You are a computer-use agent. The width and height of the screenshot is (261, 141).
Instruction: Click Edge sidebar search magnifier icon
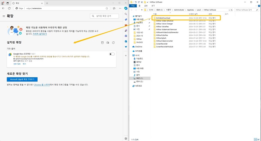[126, 14]
